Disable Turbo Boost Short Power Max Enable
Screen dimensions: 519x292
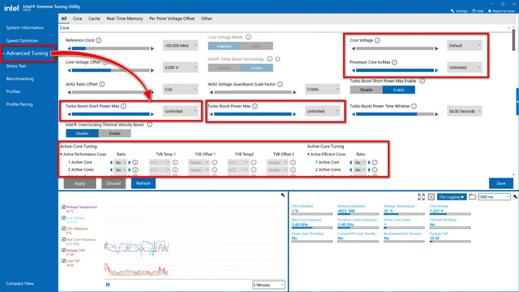point(366,89)
